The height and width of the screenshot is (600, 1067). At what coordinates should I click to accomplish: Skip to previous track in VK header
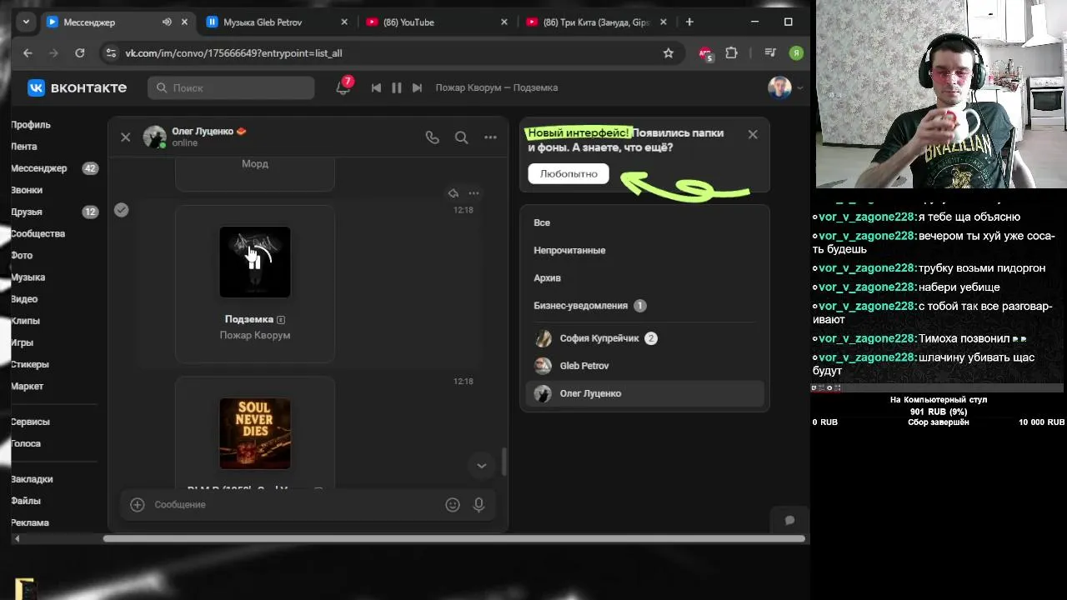376,87
